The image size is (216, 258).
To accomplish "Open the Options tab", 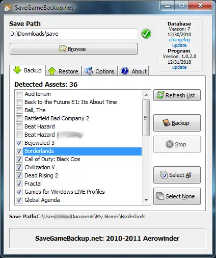I will pyautogui.click(x=100, y=71).
